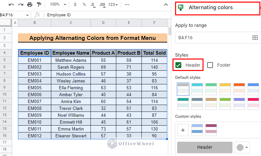Click the decrease decimal places icon
Viewport: 261px width, 156px height.
coord(93,5)
